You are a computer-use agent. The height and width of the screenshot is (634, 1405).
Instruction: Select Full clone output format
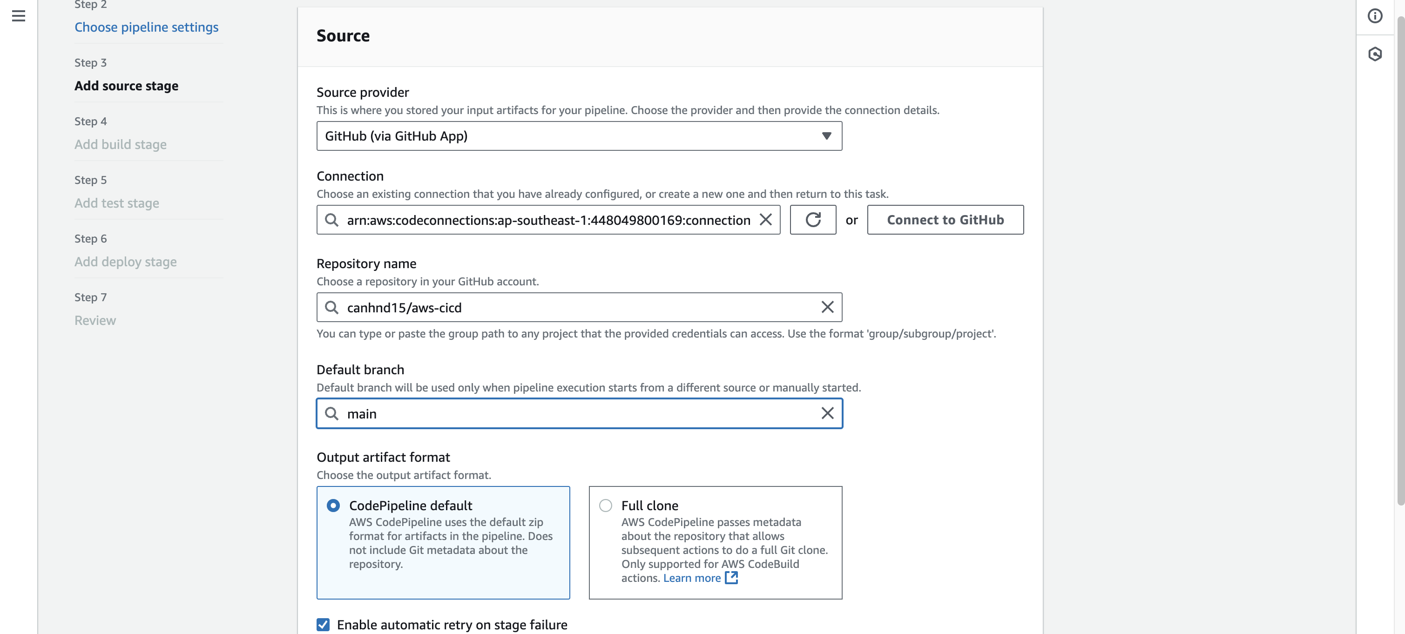[x=605, y=506]
